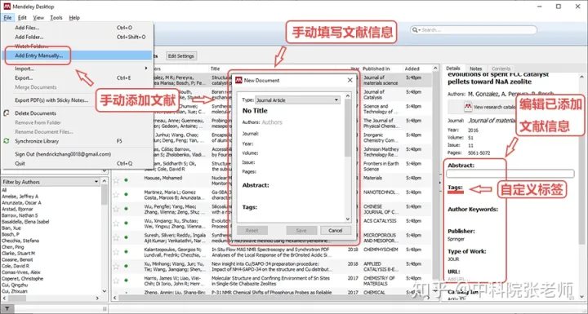This screenshot has width=588, height=314.
Task: Open the Help menu
Action: (x=74, y=18)
